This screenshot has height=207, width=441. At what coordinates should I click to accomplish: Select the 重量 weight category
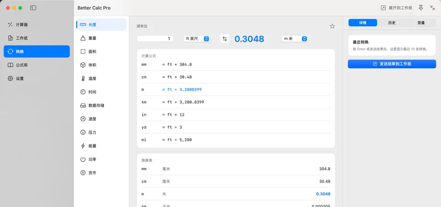click(101, 38)
